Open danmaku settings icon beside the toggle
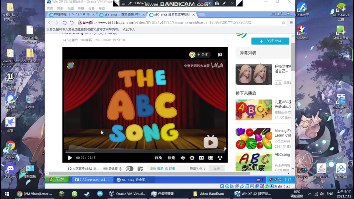Screen dimensions: 354x199 point(140,168)
